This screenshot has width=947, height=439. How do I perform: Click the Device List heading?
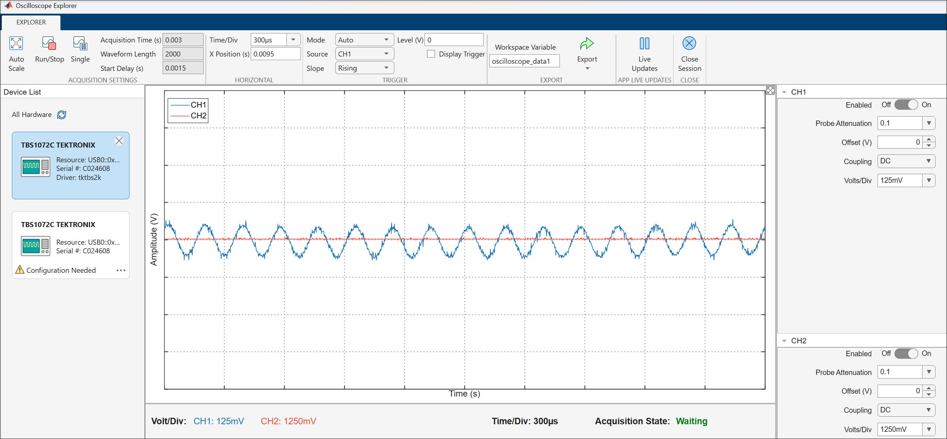pos(22,92)
